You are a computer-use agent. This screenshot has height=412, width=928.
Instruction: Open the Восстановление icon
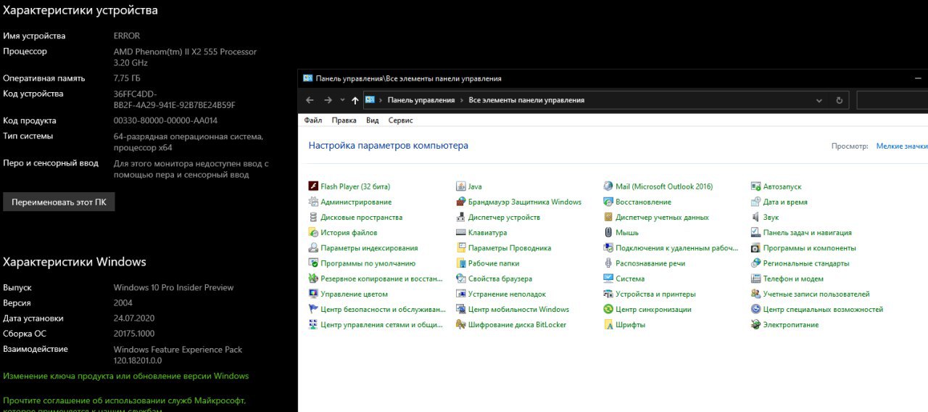pos(608,202)
